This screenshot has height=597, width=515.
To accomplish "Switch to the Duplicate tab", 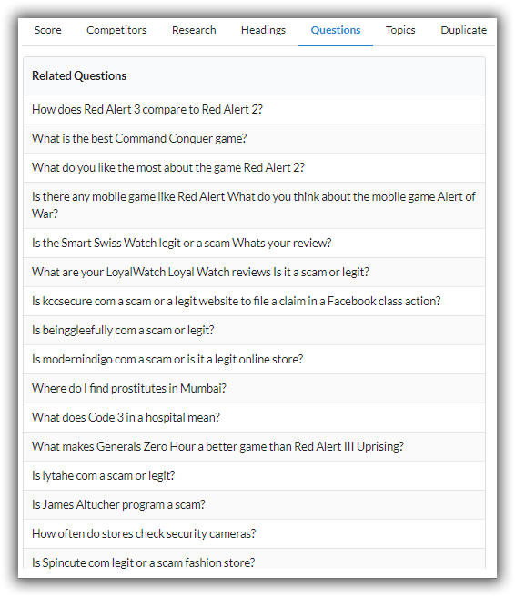I will click(463, 30).
